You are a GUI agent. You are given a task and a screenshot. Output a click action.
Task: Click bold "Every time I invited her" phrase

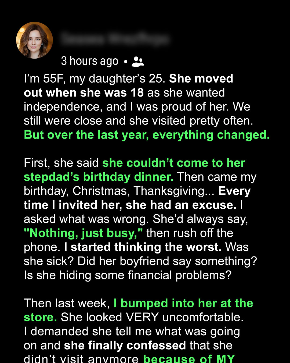tap(137, 198)
